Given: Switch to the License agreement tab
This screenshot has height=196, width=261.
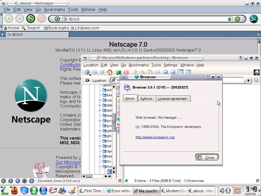Looking at the screenshot, I should tap(173, 99).
